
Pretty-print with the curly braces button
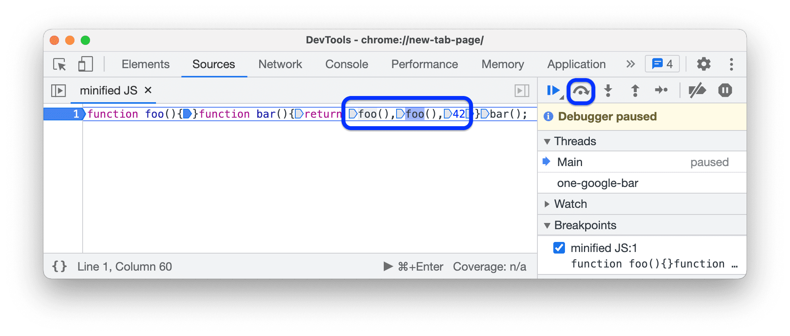point(59,266)
